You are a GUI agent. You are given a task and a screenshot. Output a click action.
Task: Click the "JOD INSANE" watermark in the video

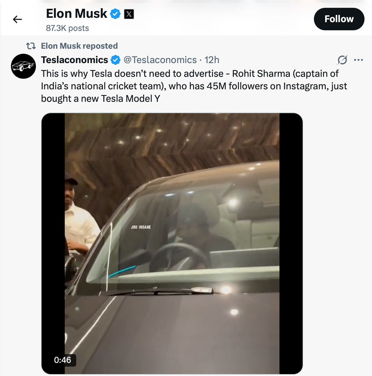tap(141, 227)
